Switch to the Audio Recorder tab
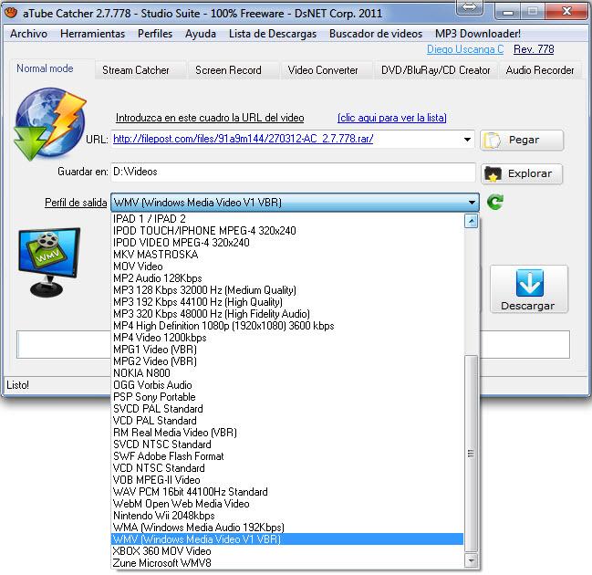The image size is (592, 575). tap(540, 70)
